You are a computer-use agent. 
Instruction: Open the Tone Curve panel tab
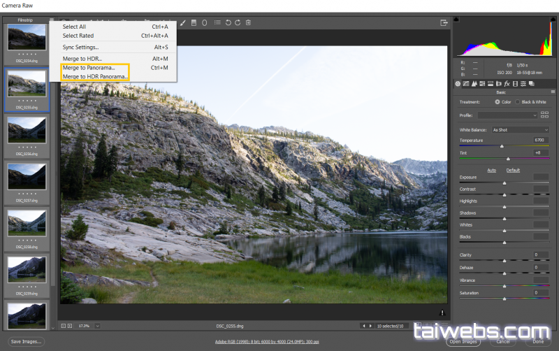click(466, 84)
